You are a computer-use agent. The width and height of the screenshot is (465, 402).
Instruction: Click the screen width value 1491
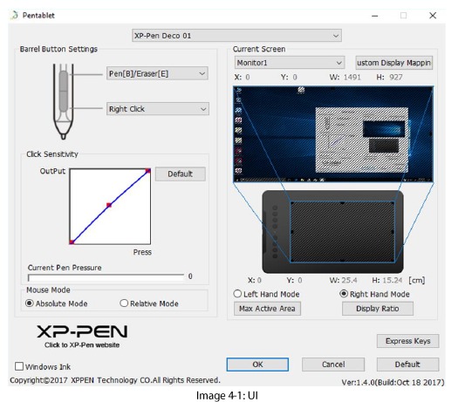coord(352,78)
